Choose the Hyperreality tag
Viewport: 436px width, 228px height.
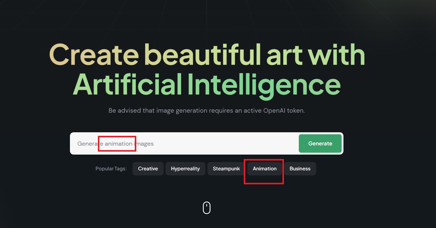coord(185,169)
